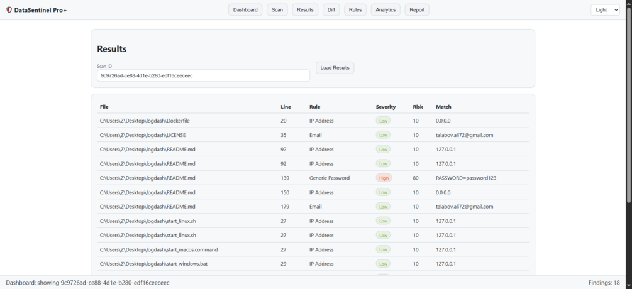
Task: Click the Match column header
Action: pyautogui.click(x=443, y=107)
